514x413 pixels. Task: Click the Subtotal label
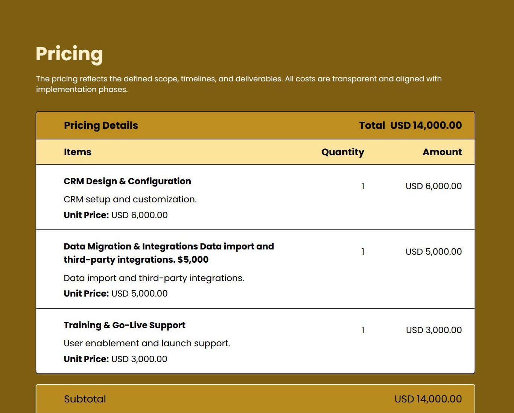[x=85, y=399]
